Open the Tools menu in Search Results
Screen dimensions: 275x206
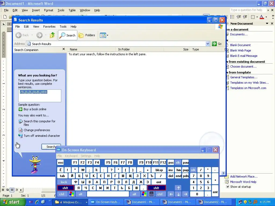63,27
